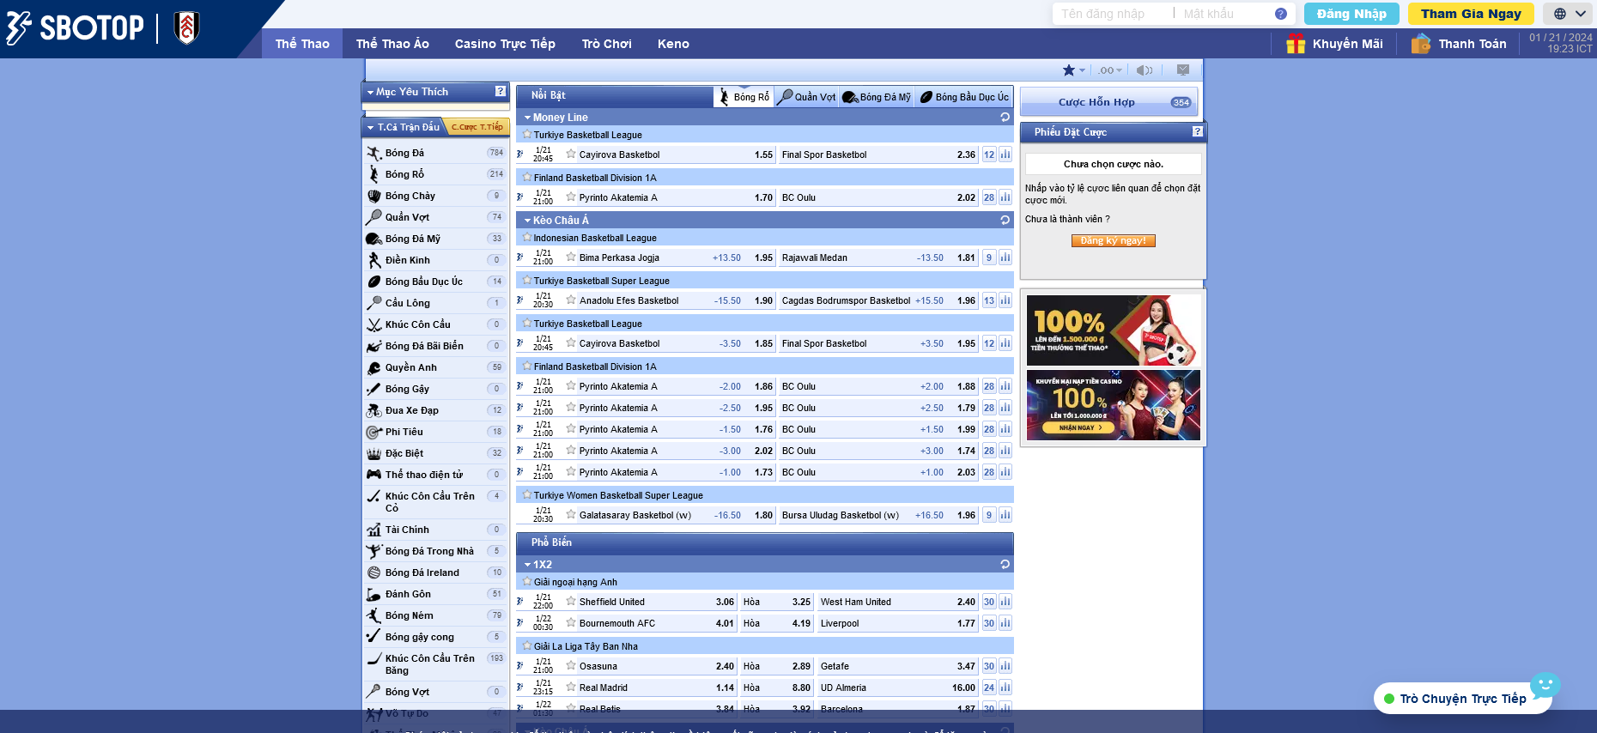The height and width of the screenshot is (733, 1597).
Task: Click the Thể thao điện tử gamepad icon
Action: [373, 475]
